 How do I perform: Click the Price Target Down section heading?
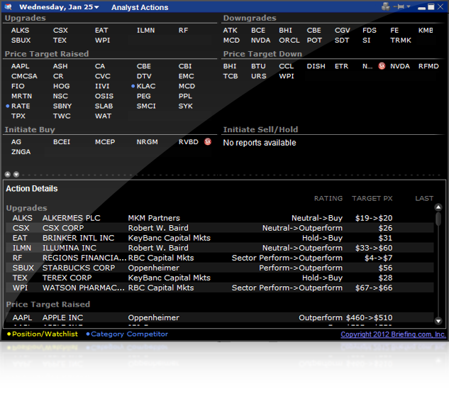[262, 54]
